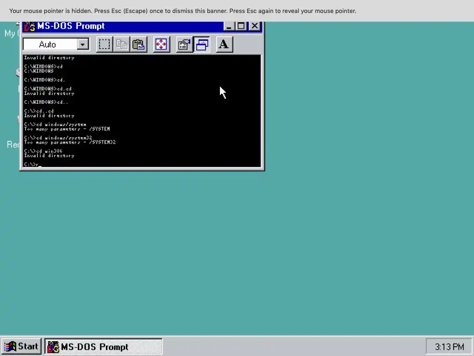Image resolution: width=474 pixels, height=356 pixels.
Task: Click the Paste toolbar icon
Action: (x=139, y=44)
